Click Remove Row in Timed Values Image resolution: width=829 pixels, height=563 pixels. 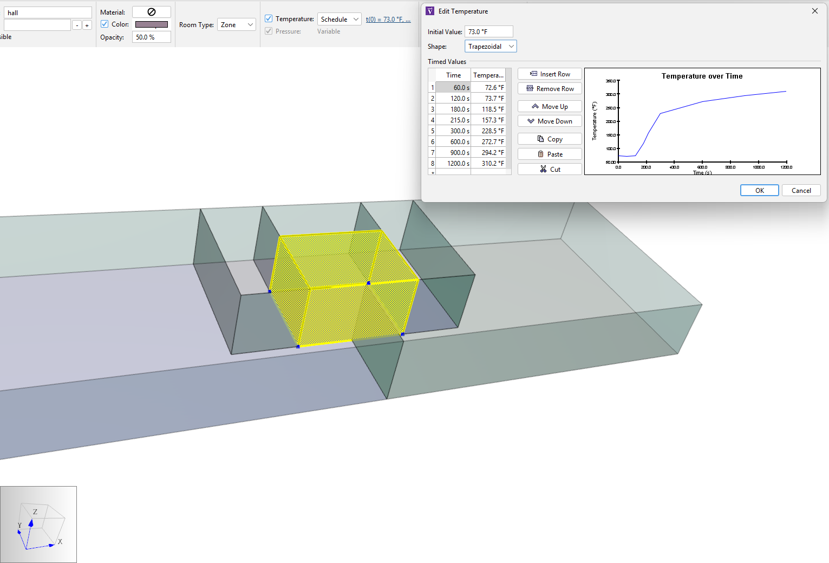click(x=550, y=89)
